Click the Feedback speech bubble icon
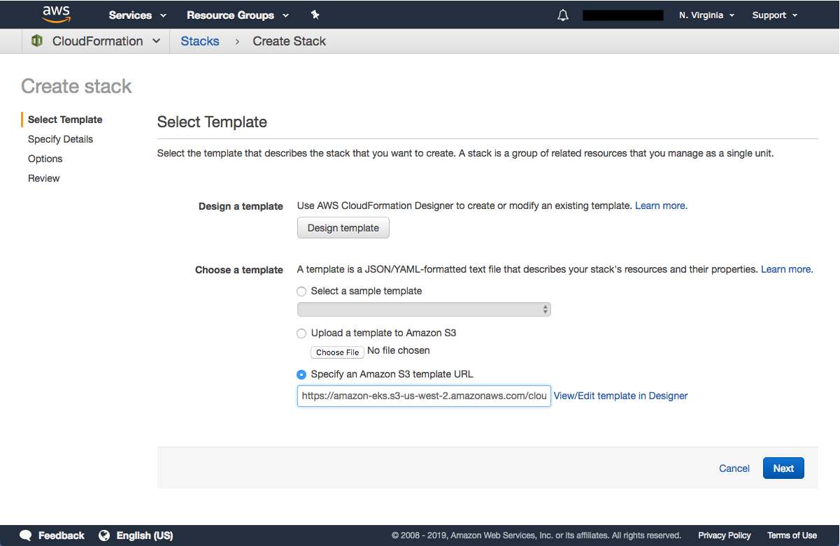The width and height of the screenshot is (840, 546). click(26, 536)
